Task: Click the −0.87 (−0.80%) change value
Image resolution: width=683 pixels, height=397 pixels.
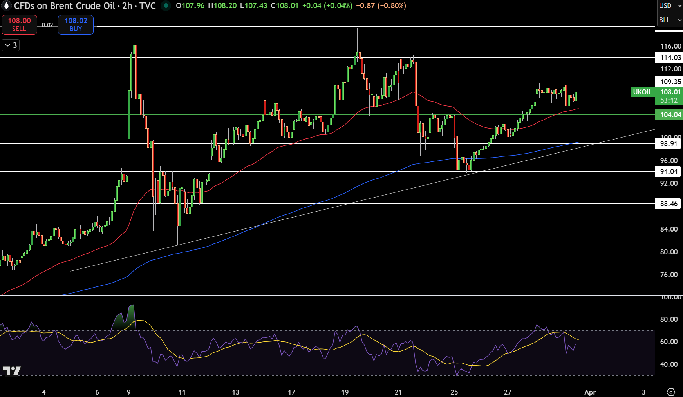Action: pos(381,6)
